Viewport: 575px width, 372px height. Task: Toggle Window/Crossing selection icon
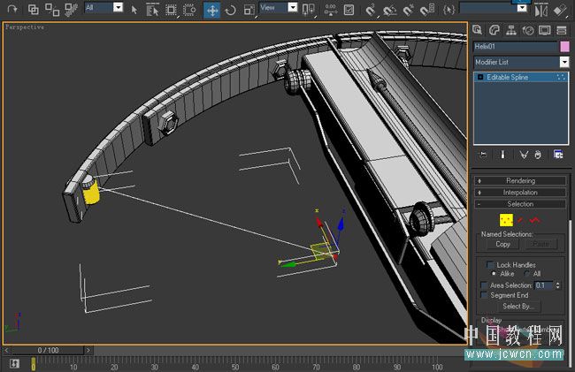[189, 10]
